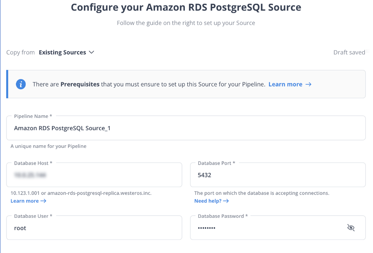
Task: Click the chevron next to Existing Sources
Action: (92, 52)
